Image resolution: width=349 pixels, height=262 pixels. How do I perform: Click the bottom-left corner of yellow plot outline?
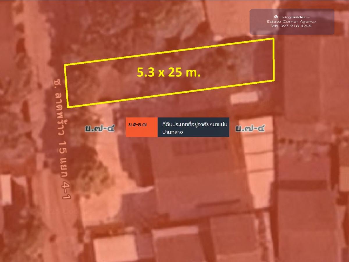point(68,107)
